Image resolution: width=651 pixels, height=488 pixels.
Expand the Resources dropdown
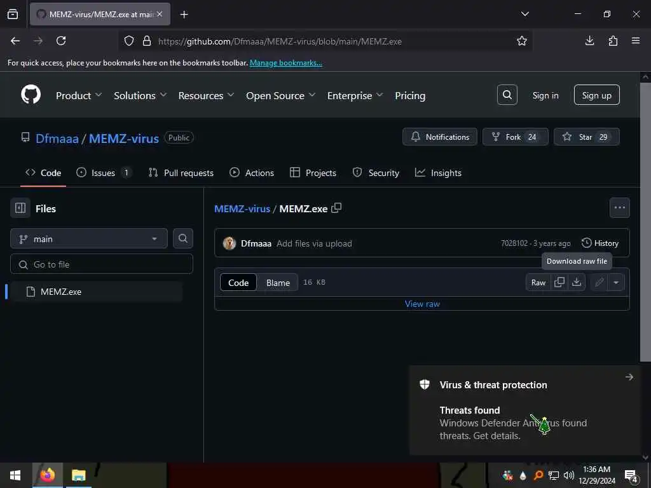206,95
